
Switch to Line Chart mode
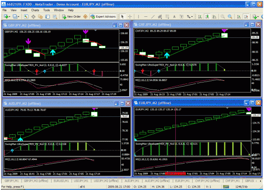point(214,16)
